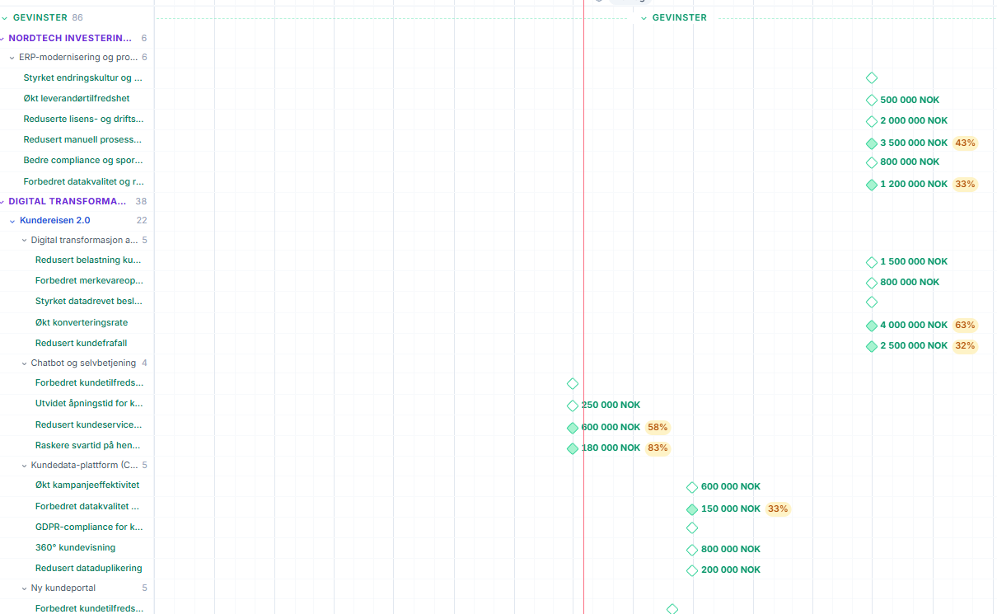
Task: Open Redusert kundefrafall benefit row
Action: click(x=81, y=343)
